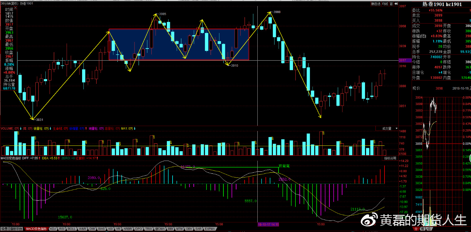The height and width of the screenshot is (232, 471).
Task: Click the 删自选 button
Action: 376,4
